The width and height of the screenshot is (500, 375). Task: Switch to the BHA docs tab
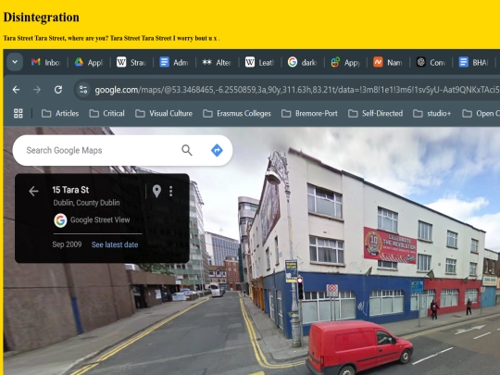[x=473, y=62]
